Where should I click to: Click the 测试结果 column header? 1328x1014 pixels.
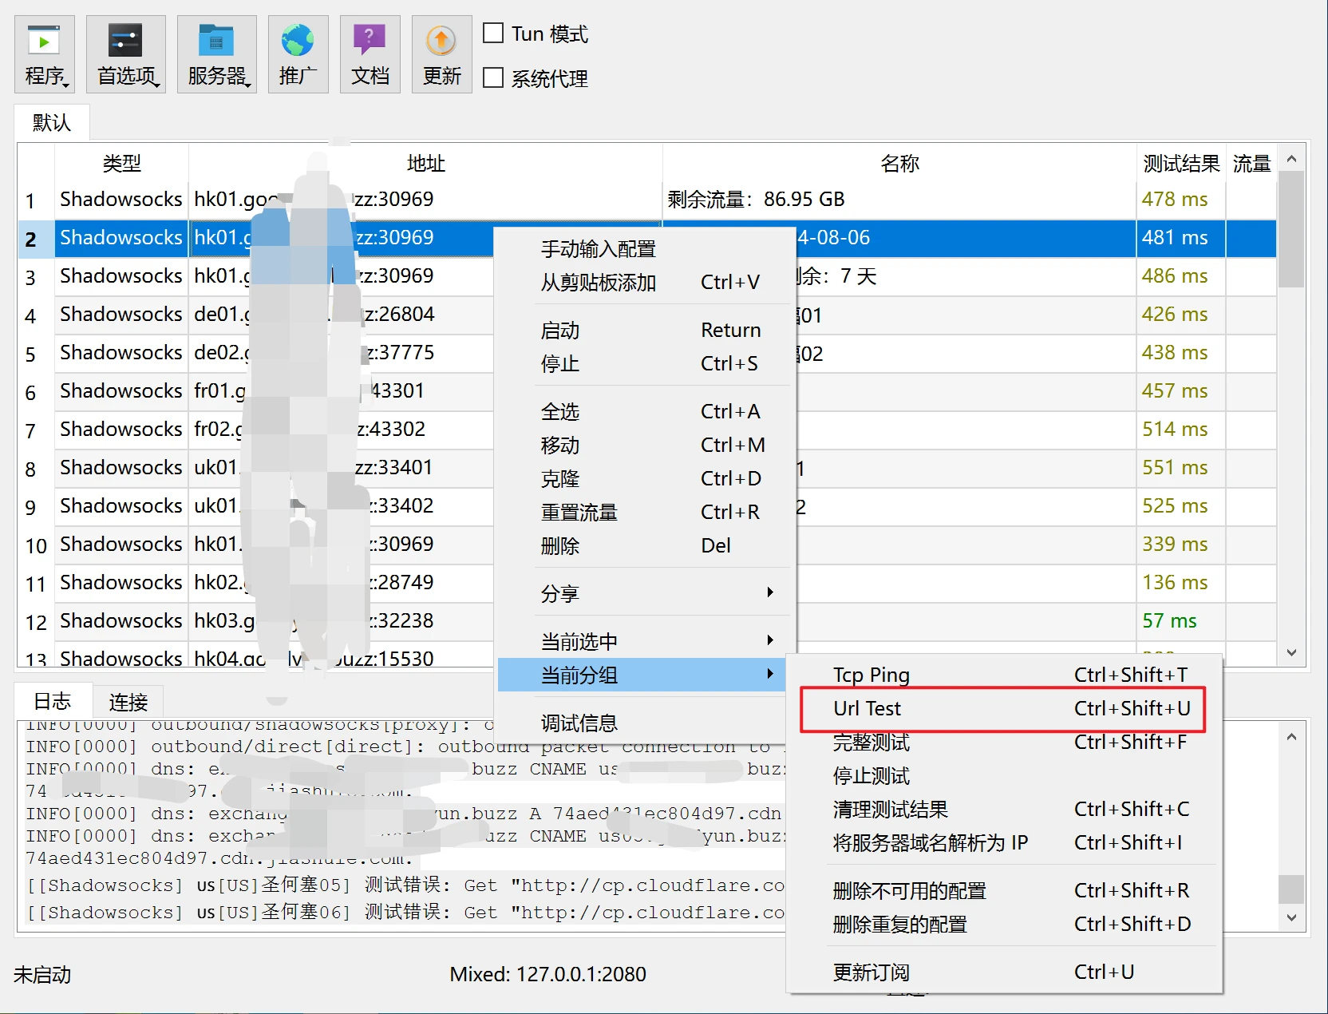pos(1180,164)
